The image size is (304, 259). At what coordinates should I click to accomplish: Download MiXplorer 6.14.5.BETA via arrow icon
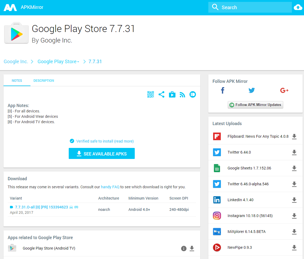point(294,232)
